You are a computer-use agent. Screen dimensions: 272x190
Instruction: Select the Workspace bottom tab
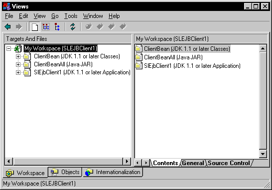[x=25, y=173]
